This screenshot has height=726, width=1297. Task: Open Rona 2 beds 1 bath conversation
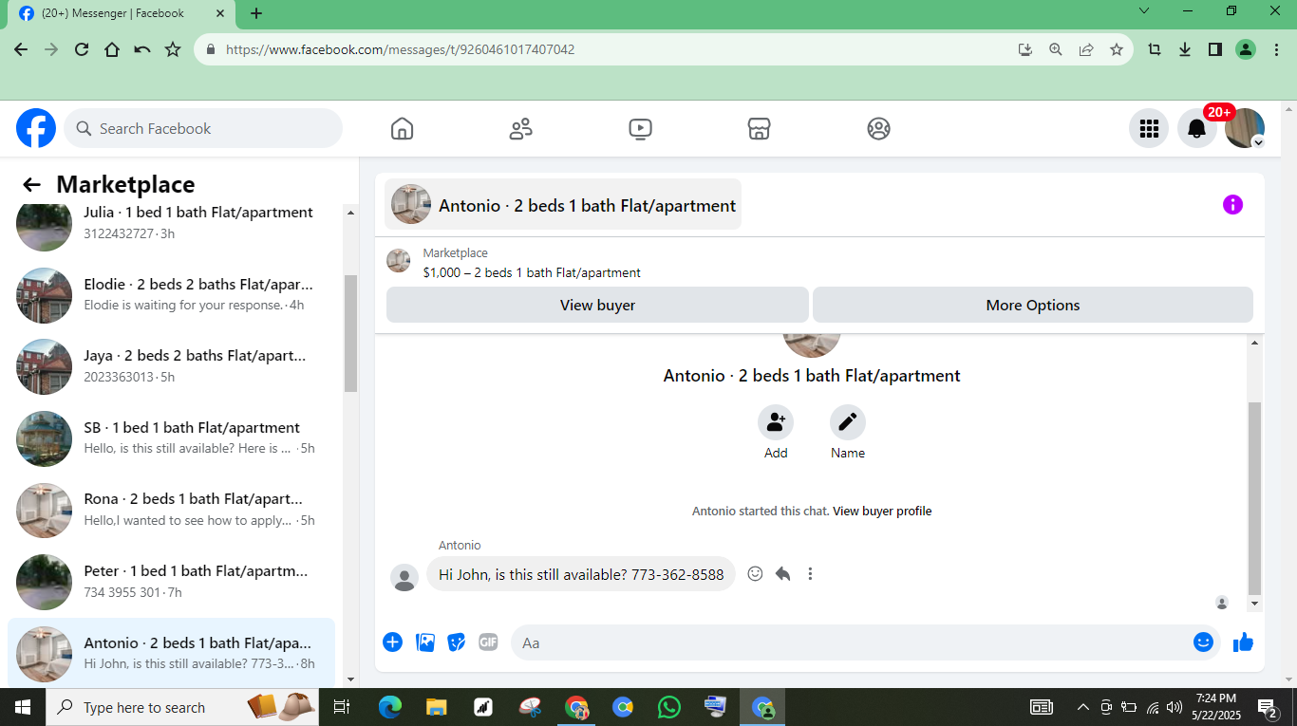172,510
